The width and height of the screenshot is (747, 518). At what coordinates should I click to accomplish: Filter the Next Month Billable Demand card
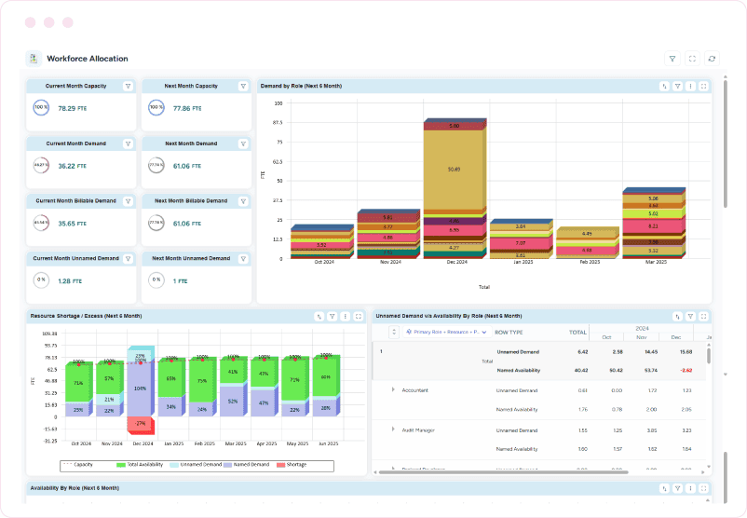[x=243, y=201]
